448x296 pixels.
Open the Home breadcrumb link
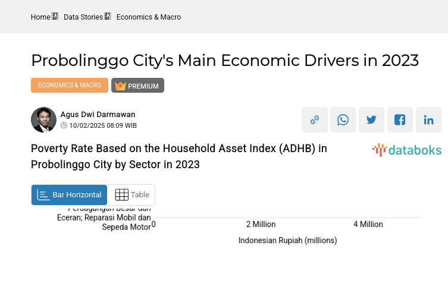[x=40, y=17]
